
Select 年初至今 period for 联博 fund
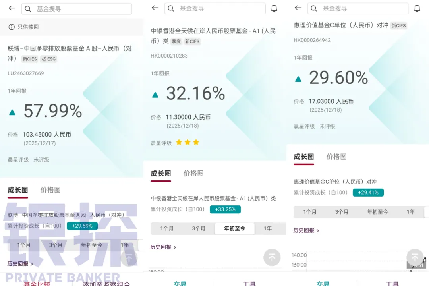92,245
